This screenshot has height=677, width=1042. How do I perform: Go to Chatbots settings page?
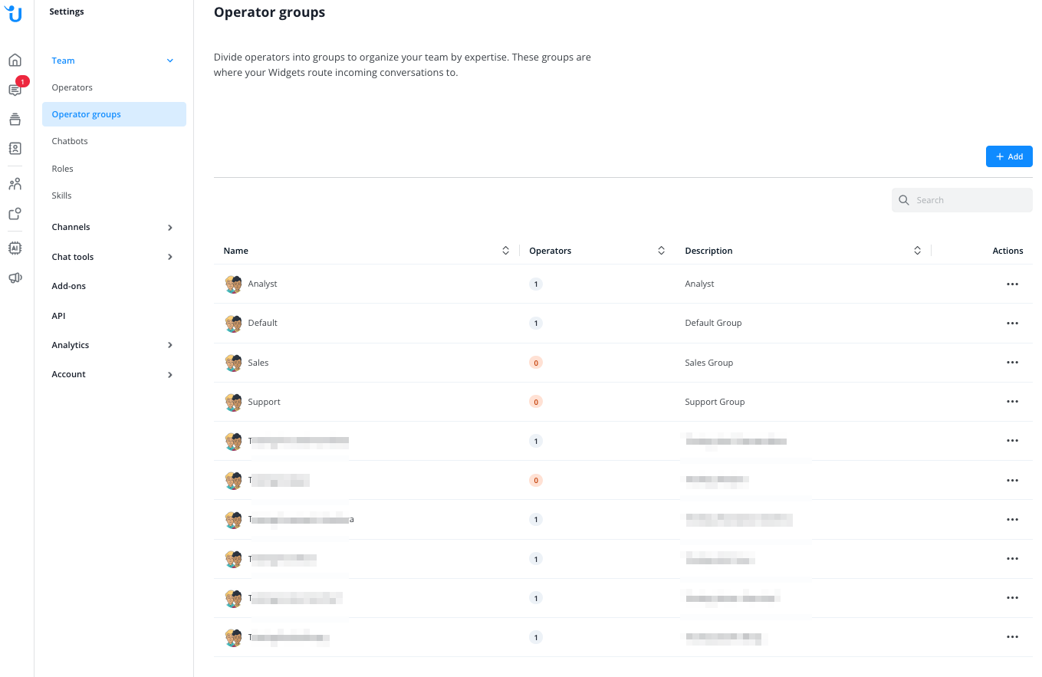click(70, 141)
